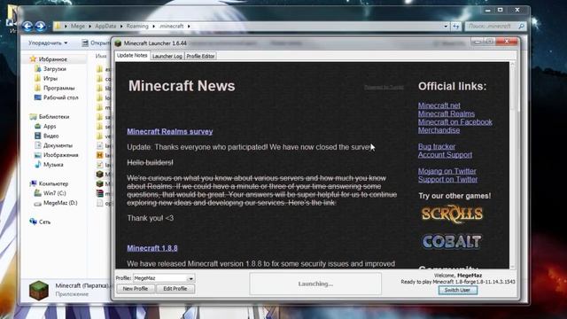
Task: Open Игры in the Explorer sidebar
Action: 50,78
